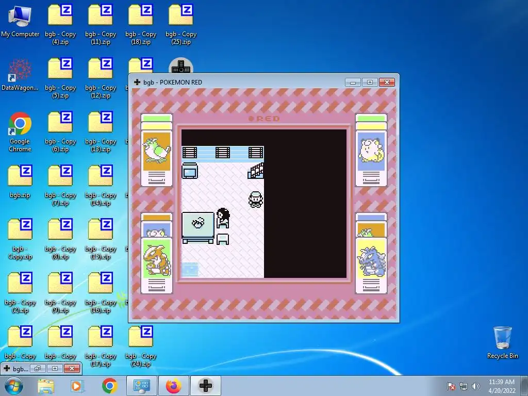Maximize the minimized bgb window at bottom-left

pos(55,368)
